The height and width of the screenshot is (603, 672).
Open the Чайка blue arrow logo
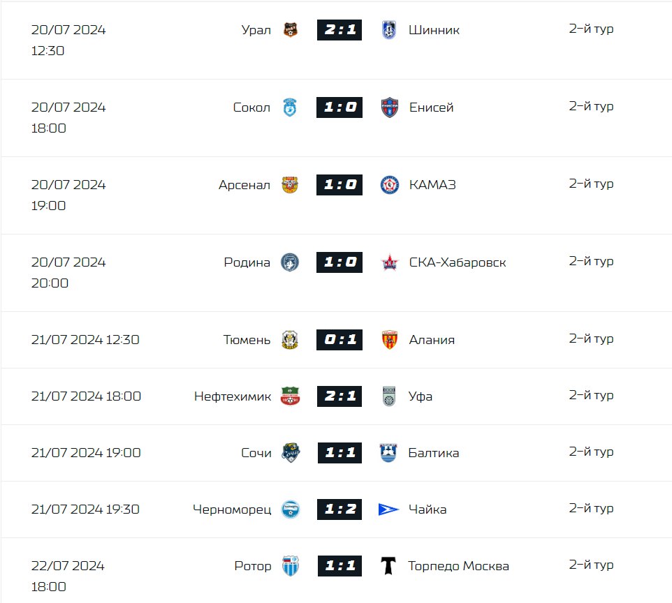(388, 509)
